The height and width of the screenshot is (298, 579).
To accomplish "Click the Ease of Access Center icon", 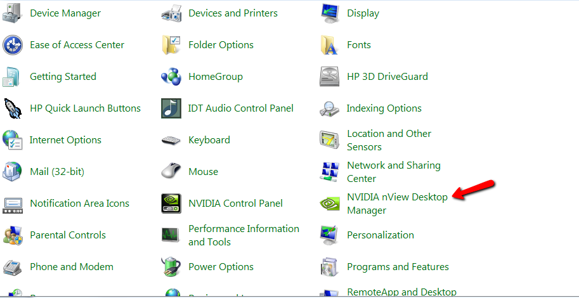I will click(13, 45).
